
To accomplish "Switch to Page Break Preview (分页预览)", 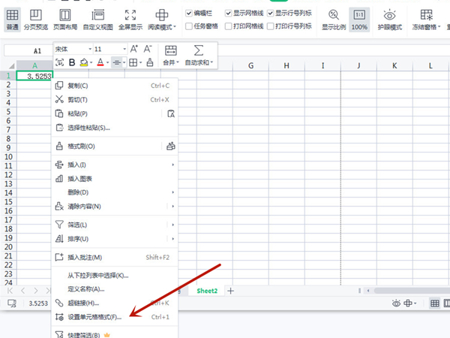I will (x=36, y=19).
